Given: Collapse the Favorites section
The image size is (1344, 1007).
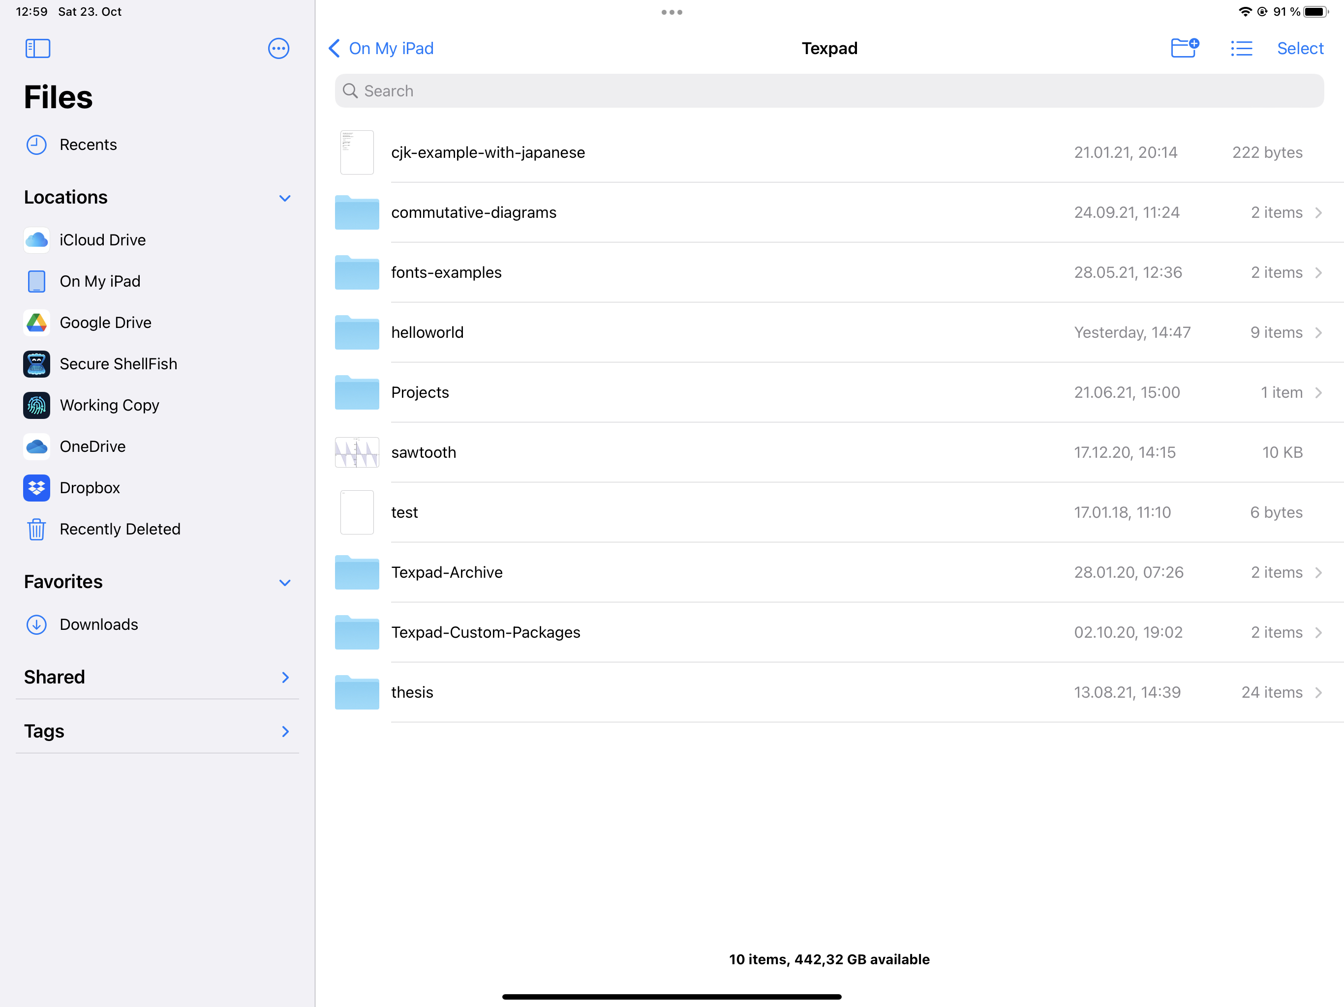Looking at the screenshot, I should [x=284, y=582].
